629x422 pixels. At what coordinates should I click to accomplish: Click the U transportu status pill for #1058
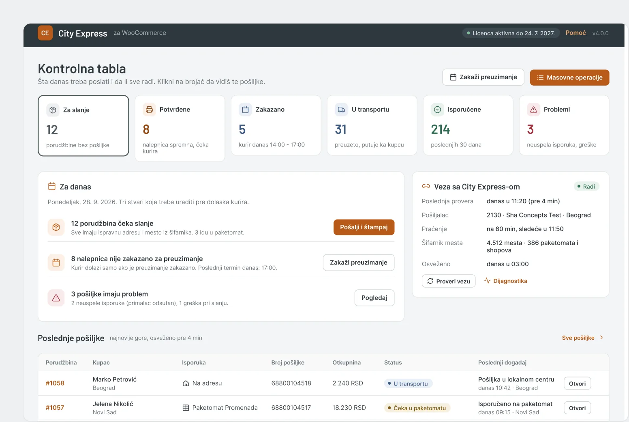point(408,383)
